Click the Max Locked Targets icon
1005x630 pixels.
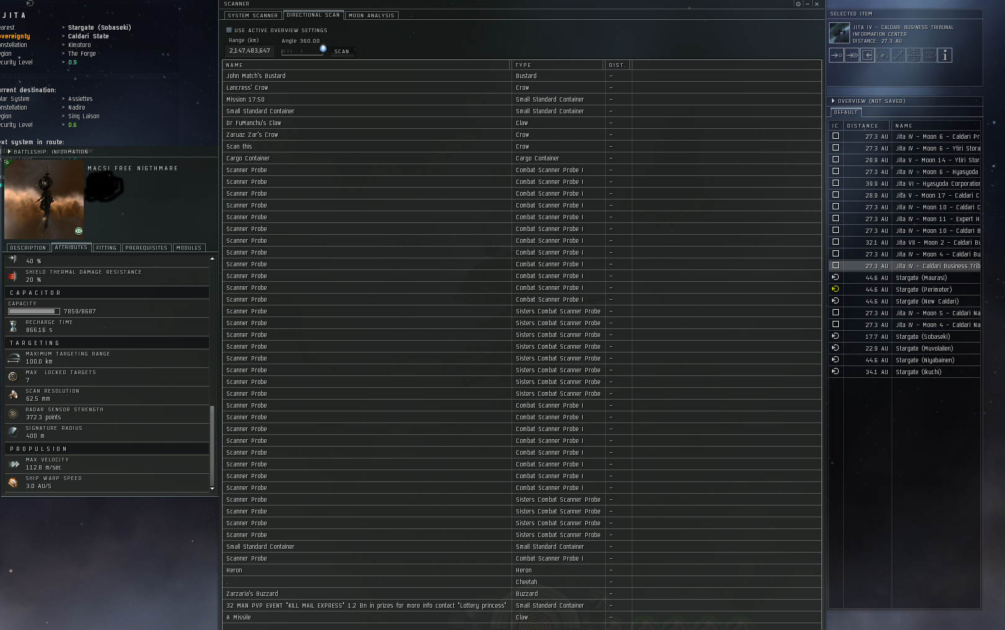(13, 377)
